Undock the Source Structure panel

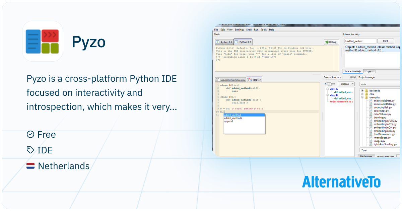351,77
